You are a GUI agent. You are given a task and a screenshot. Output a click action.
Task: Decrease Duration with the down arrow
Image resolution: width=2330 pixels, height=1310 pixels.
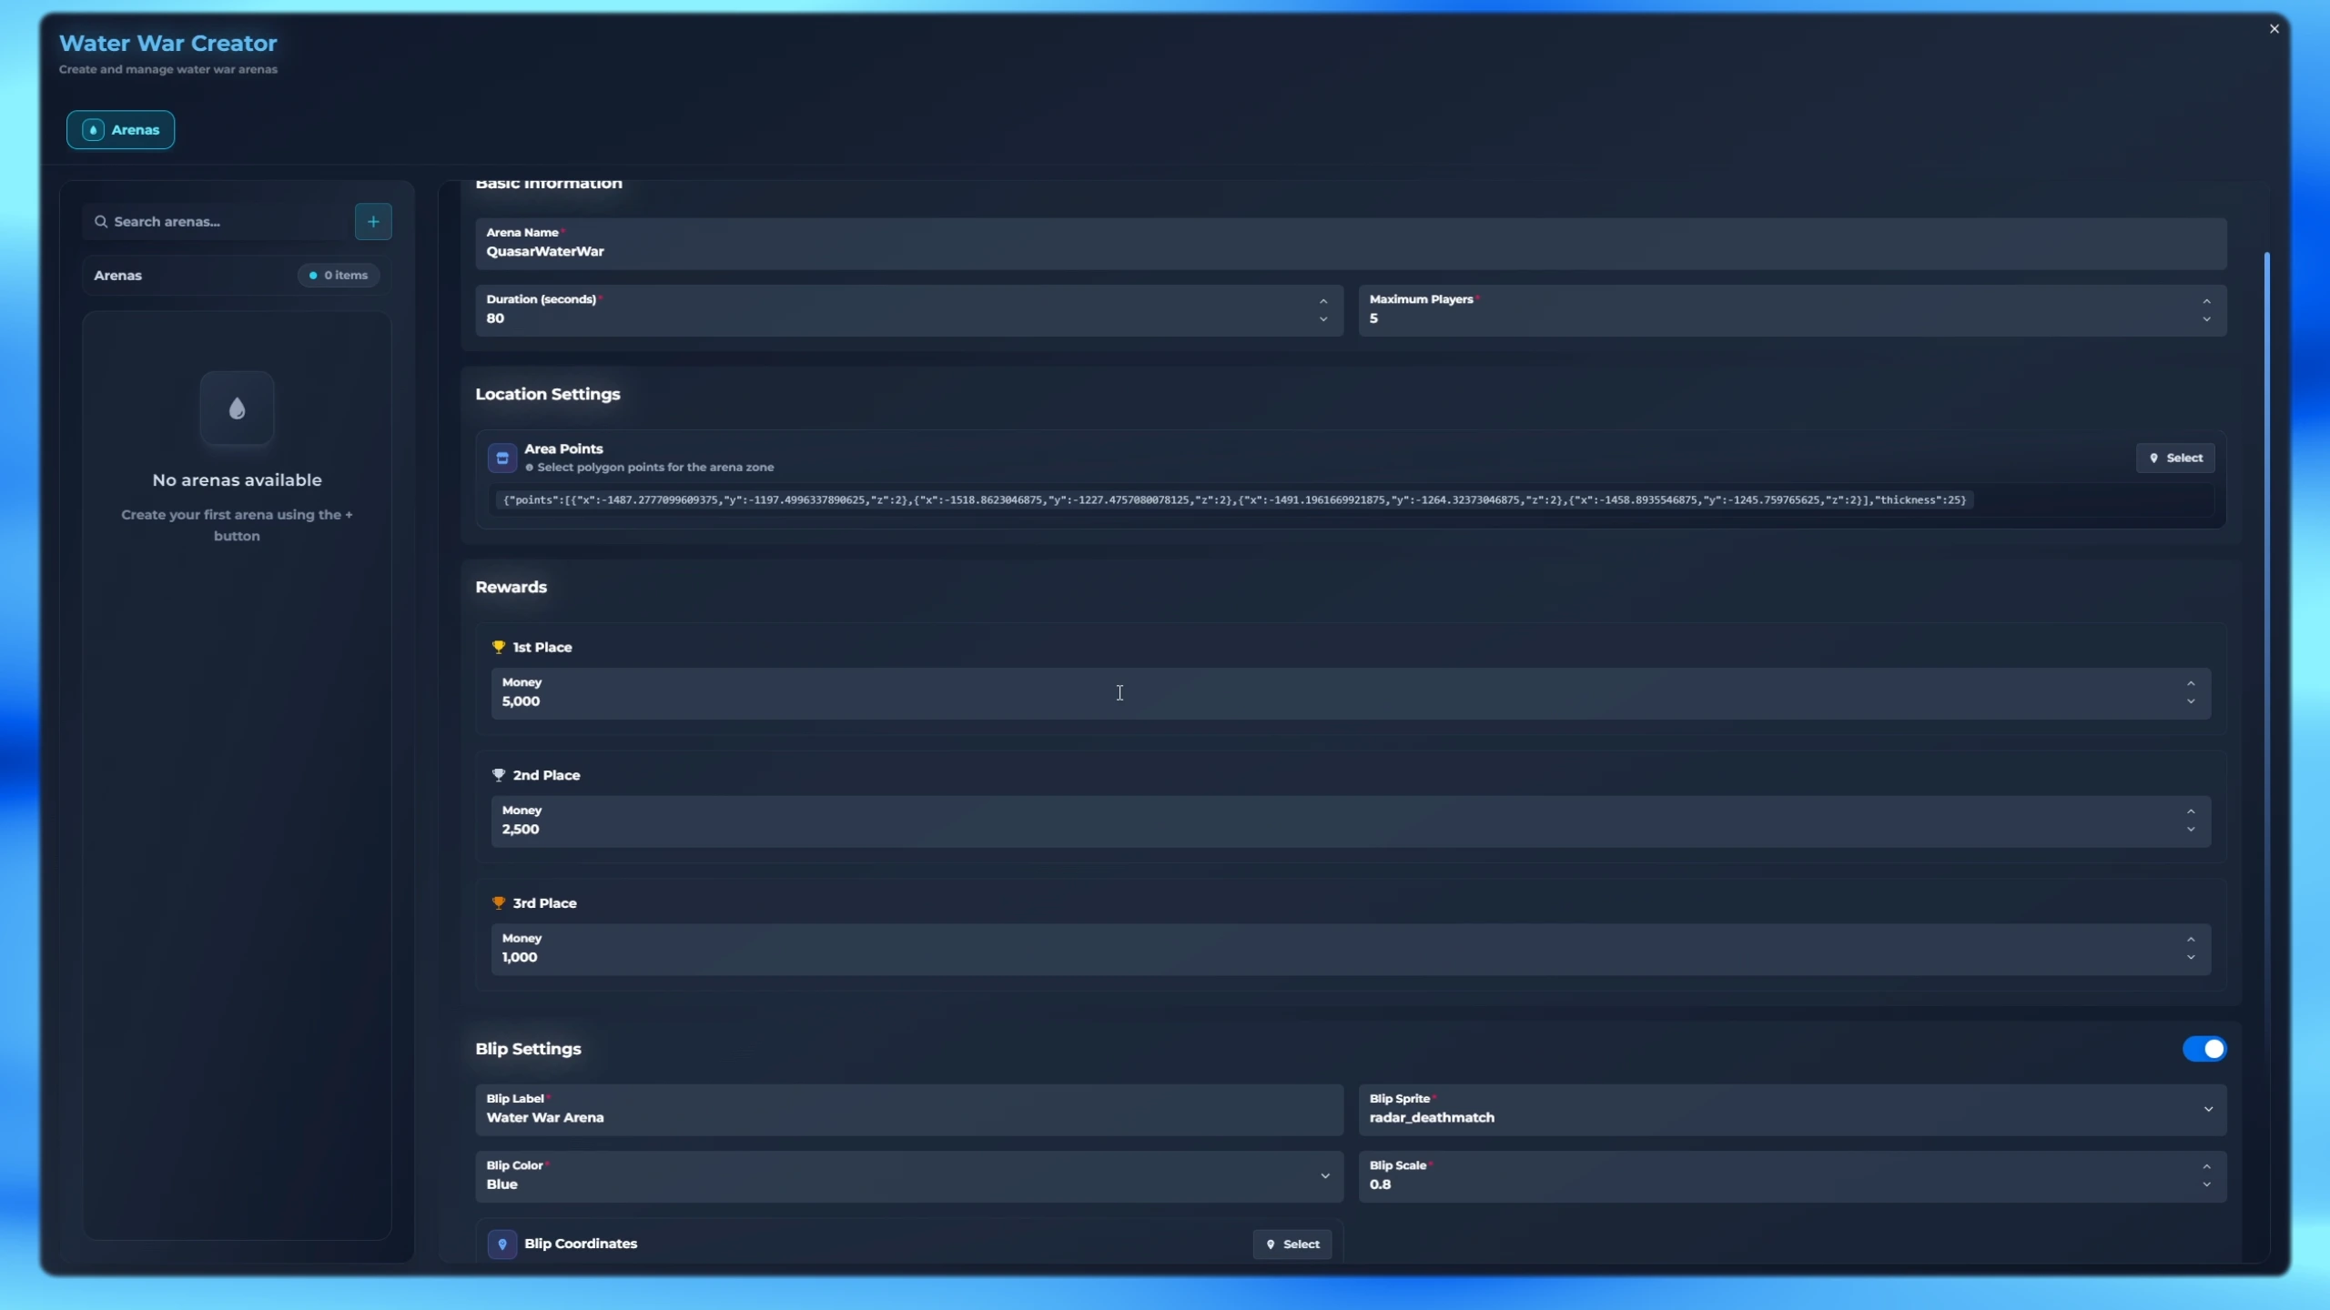pos(1323,319)
